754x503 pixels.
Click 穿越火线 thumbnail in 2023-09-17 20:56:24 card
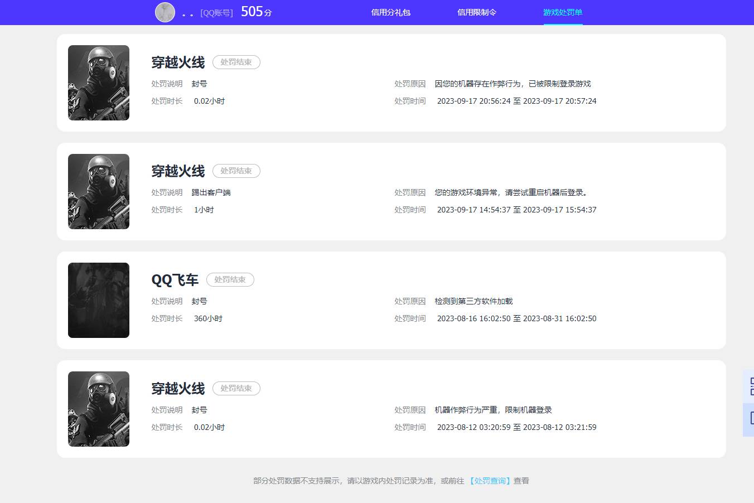(x=99, y=83)
